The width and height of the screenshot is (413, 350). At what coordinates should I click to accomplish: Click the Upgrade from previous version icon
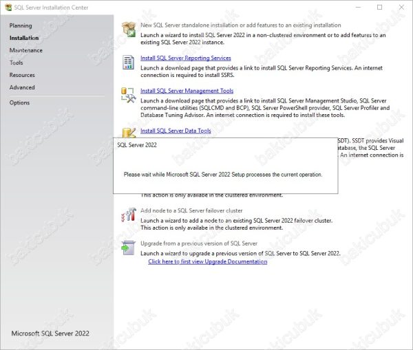[129, 248]
